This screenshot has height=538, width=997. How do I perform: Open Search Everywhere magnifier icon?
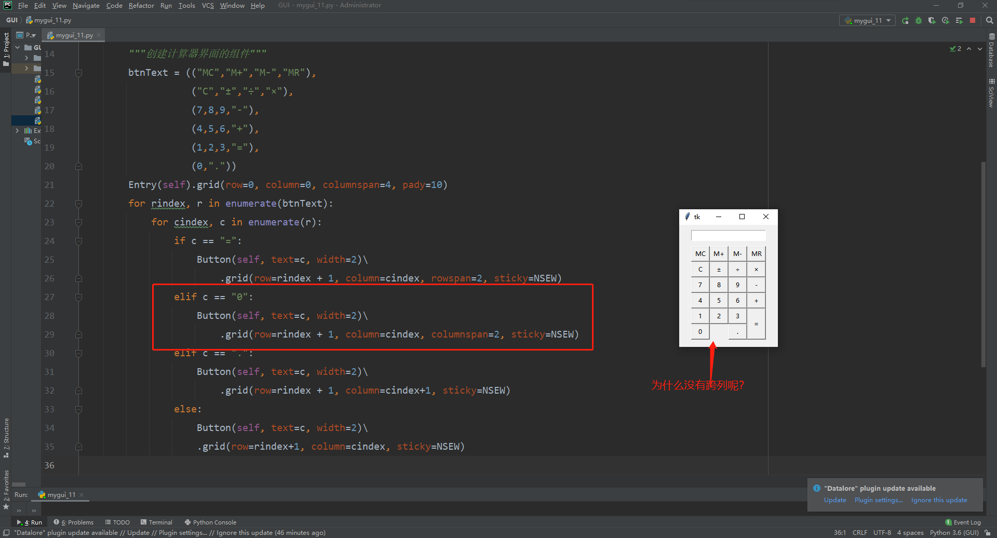click(x=989, y=20)
